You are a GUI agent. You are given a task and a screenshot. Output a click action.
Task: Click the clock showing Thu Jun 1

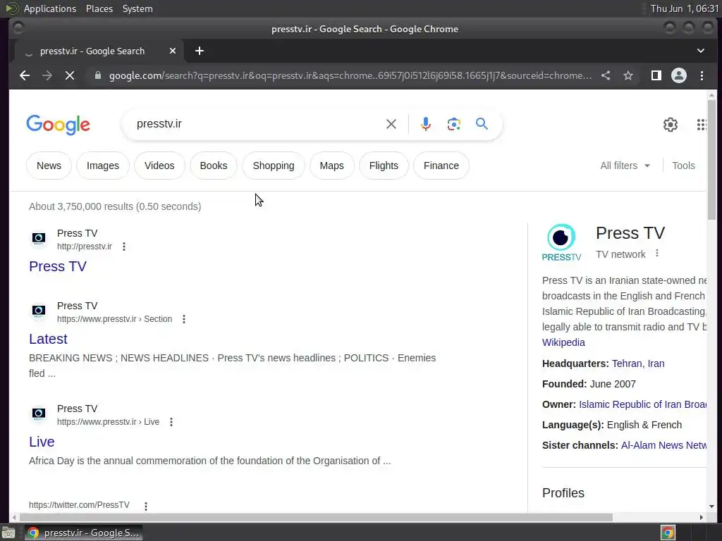click(x=684, y=8)
